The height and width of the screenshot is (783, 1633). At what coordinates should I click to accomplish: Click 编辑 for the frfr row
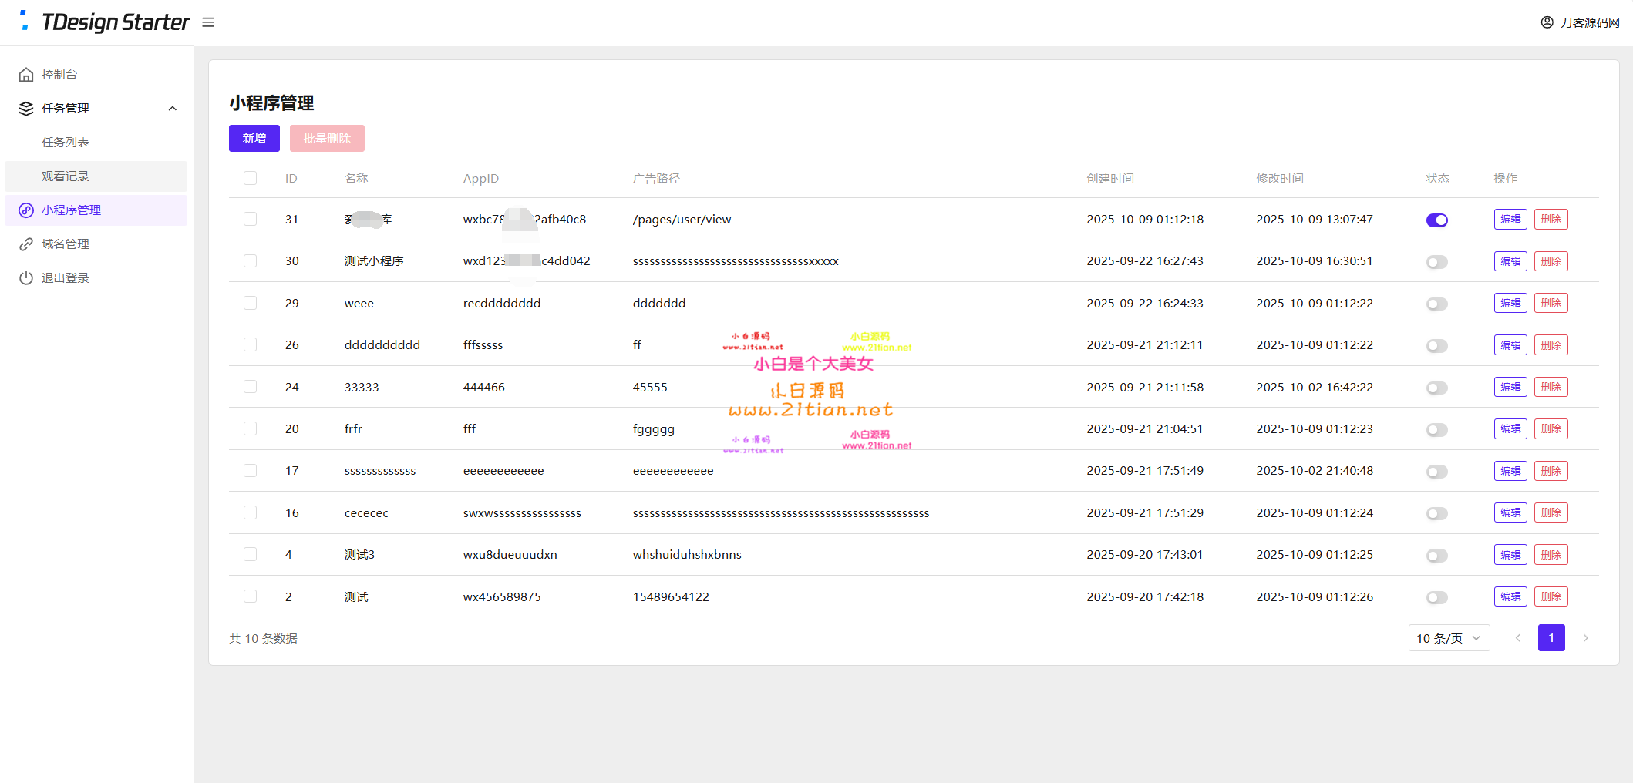1510,429
